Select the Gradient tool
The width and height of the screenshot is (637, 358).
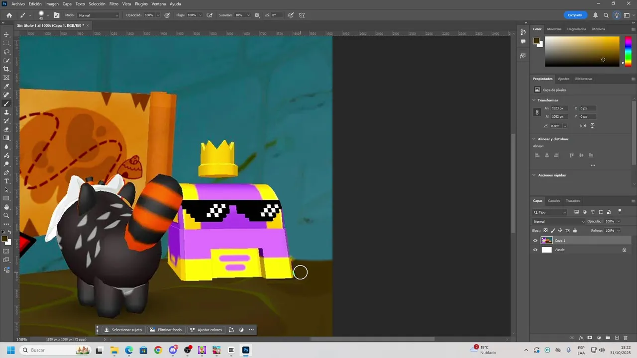(x=6, y=138)
